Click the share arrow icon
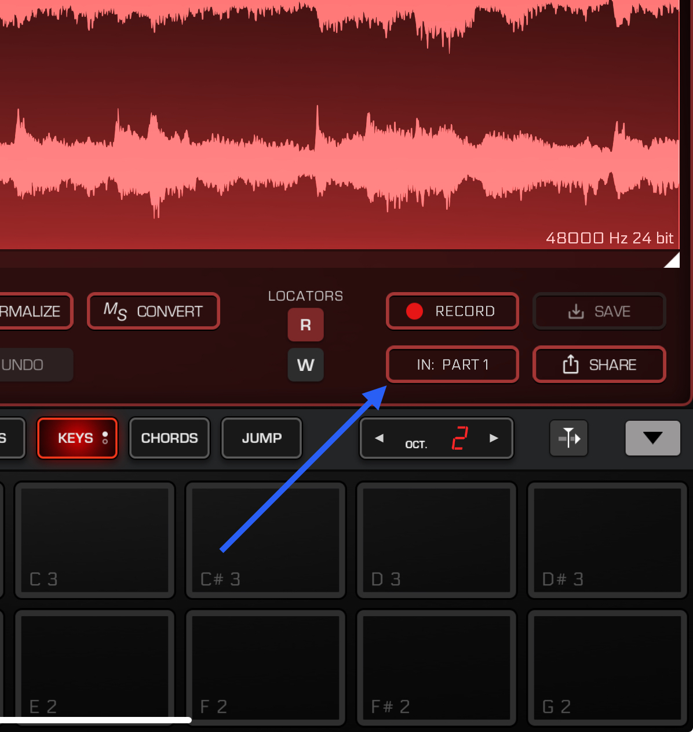693x732 pixels. click(x=571, y=364)
